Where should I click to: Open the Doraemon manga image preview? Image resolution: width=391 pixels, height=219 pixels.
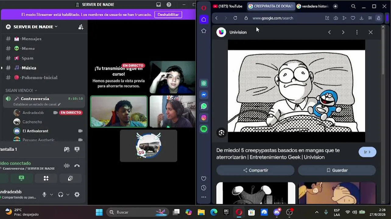[x=296, y=91]
